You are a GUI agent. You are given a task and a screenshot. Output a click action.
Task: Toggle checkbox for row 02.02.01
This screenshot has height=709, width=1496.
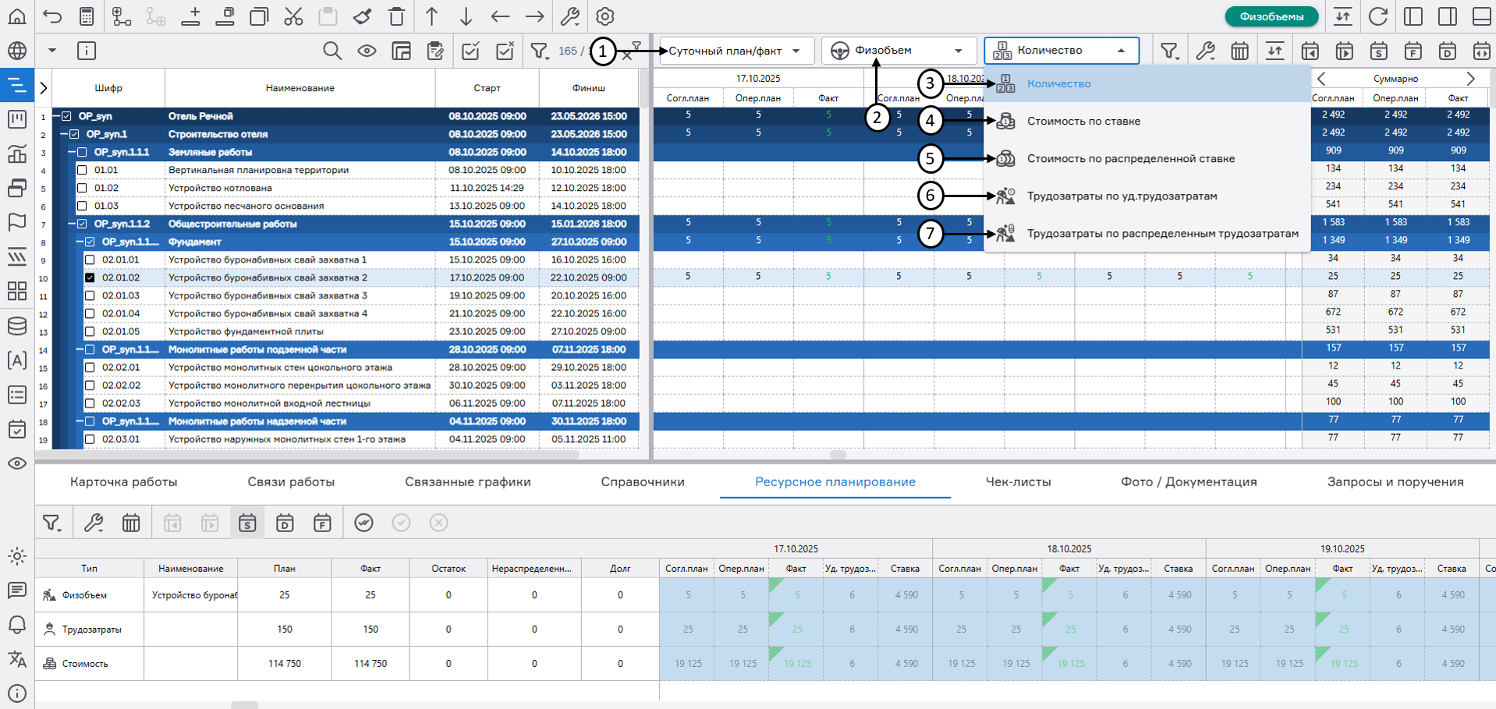pos(90,367)
